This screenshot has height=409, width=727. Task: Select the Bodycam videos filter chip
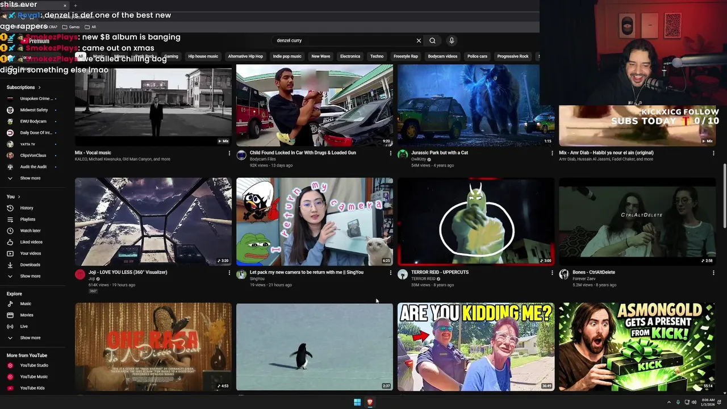click(442, 56)
